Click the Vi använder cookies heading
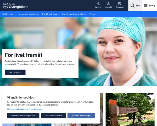This screenshot has width=157, height=126. click(20, 97)
